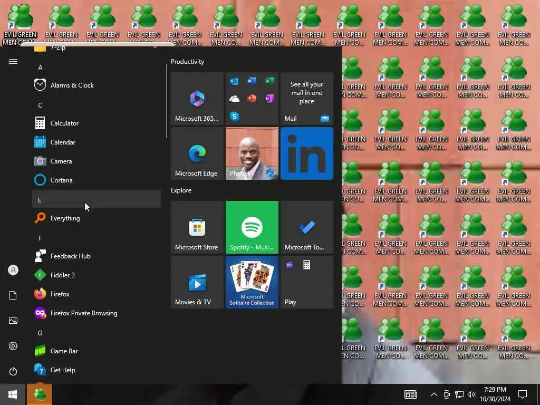Open Alarms & Clock from app list
This screenshot has width=540, height=405.
click(96, 85)
